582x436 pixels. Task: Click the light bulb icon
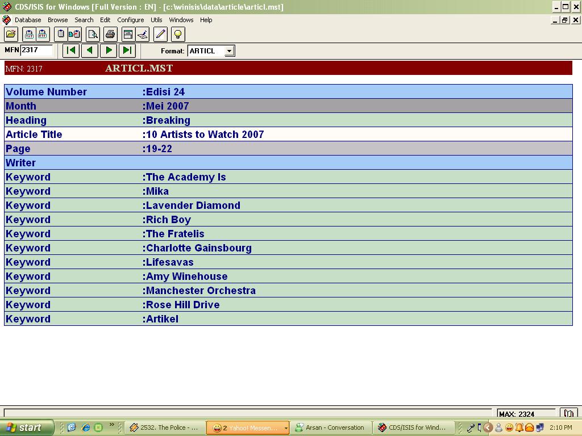pyautogui.click(x=178, y=35)
